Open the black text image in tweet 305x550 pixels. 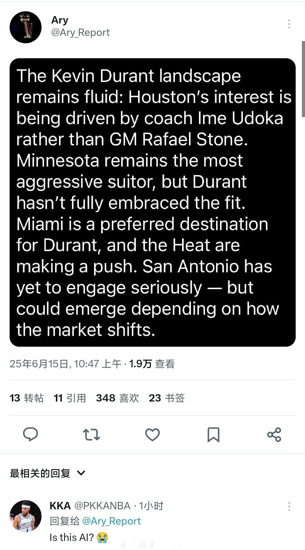[x=152, y=202]
